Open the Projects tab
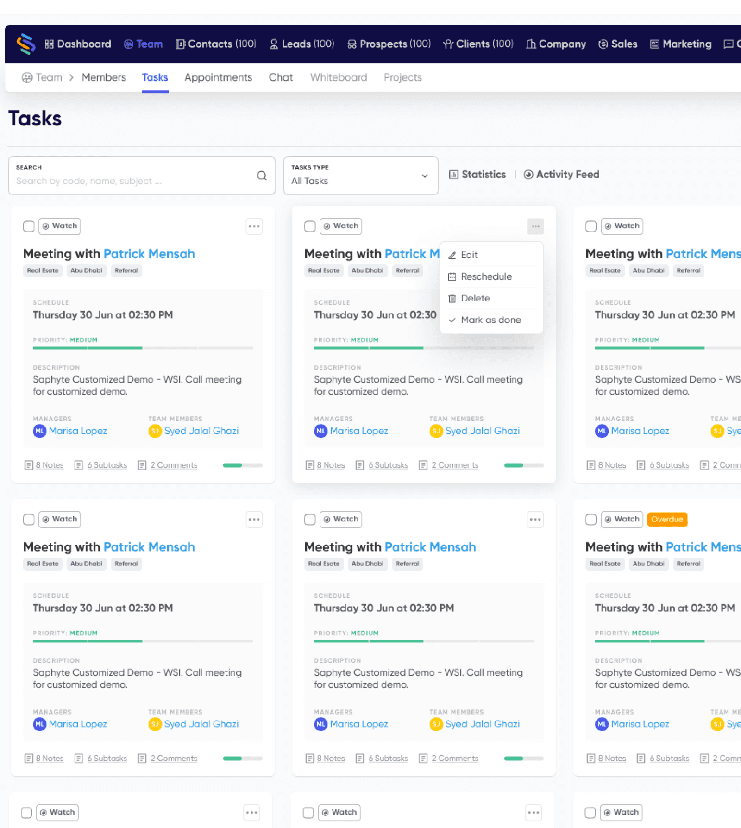 [402, 77]
